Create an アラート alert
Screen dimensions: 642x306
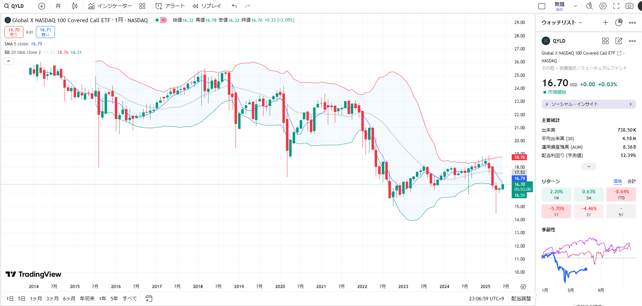(170, 6)
